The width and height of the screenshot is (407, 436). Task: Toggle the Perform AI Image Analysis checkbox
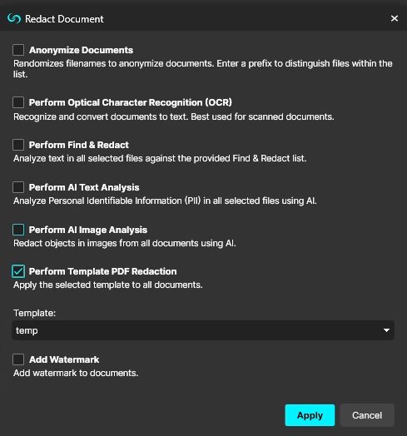18,230
